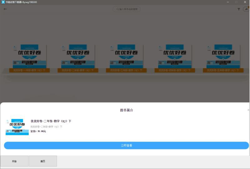The image size is (250, 169).
Task: Select the 五年级 数学 orange title label
Action: point(223,70)
